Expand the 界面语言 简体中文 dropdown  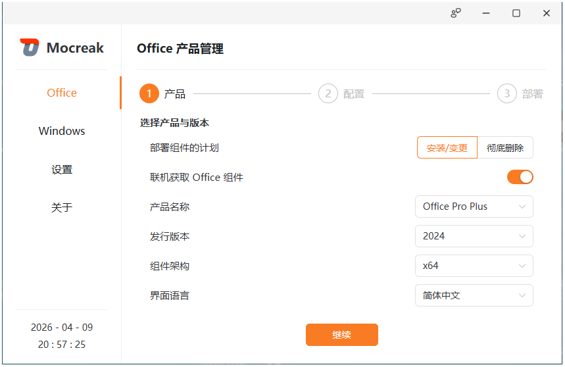point(474,295)
